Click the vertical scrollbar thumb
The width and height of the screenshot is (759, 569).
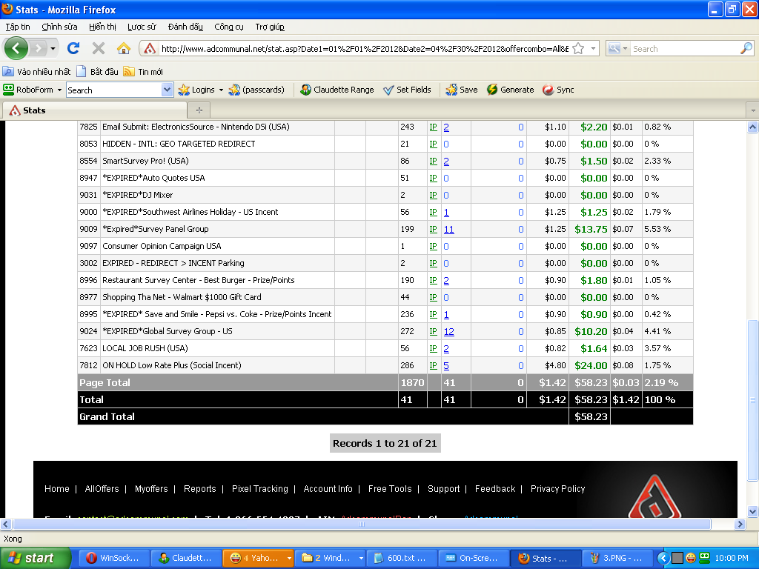click(753, 400)
